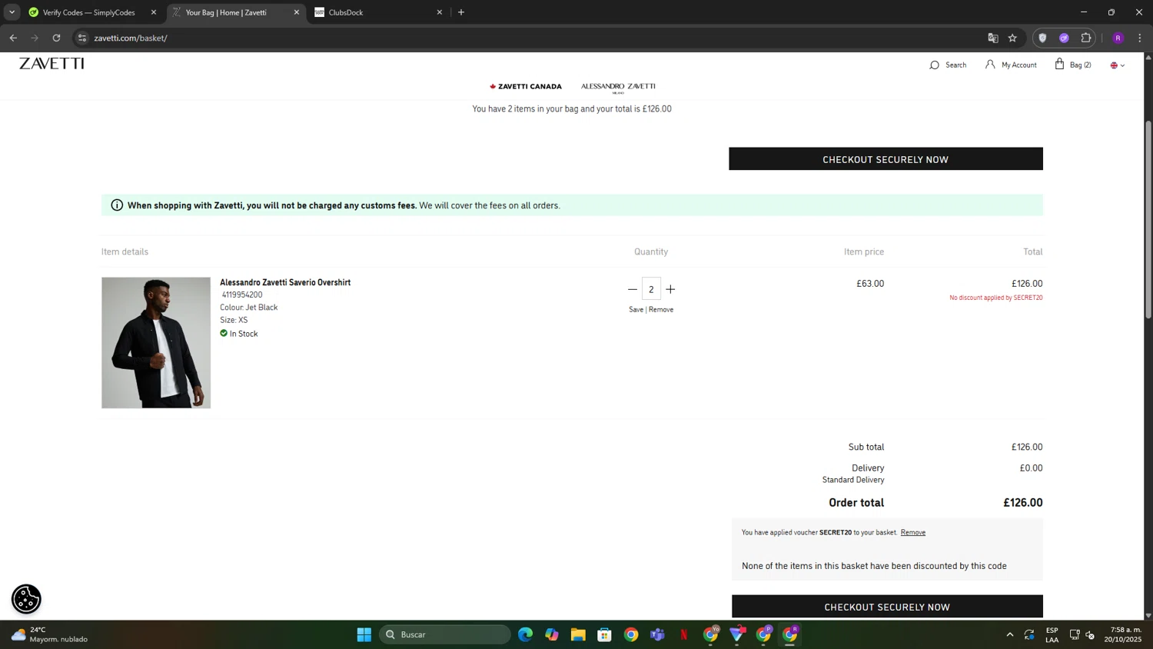Open the tab search dropdown
Viewport: 1153px width, 649px height.
click(x=12, y=12)
